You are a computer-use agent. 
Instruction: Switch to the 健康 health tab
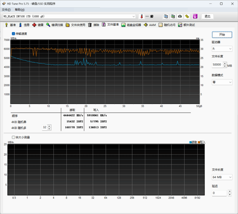click(38, 25)
